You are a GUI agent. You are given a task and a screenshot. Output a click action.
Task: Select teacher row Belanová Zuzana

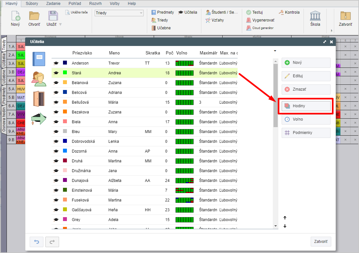pyautogui.click(x=145, y=82)
